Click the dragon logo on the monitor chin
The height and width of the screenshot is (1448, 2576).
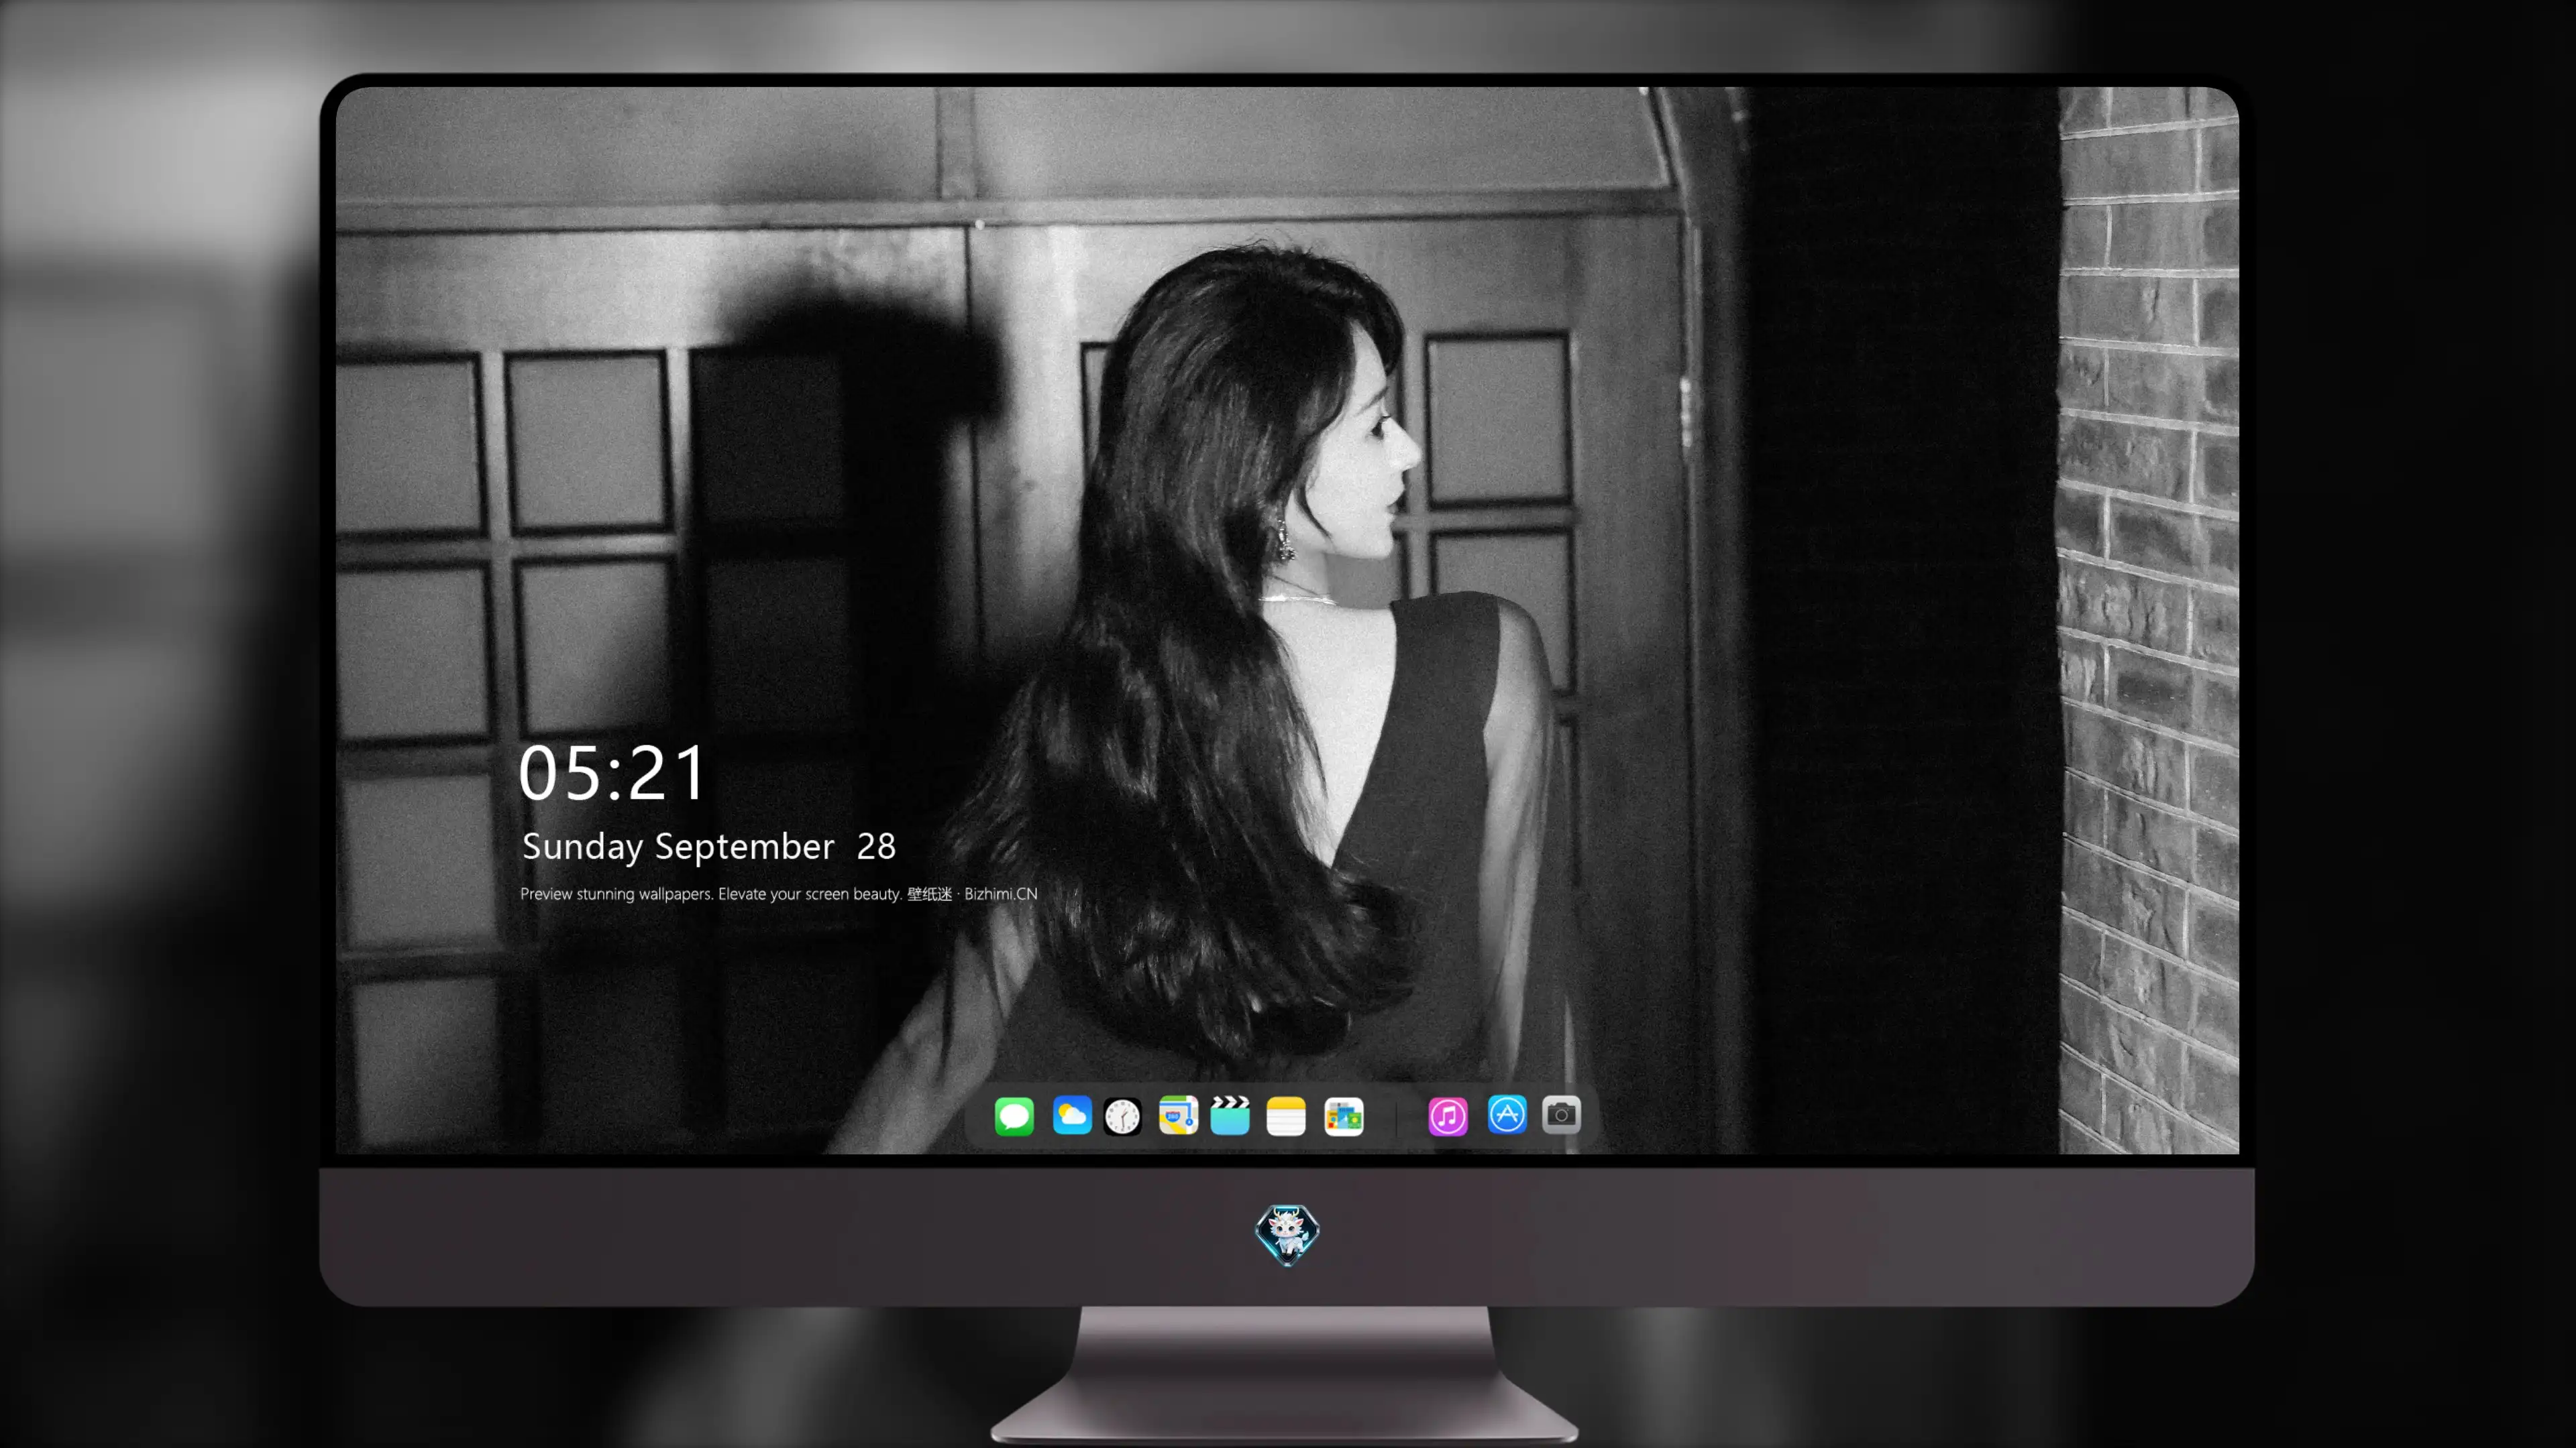coord(1287,1235)
